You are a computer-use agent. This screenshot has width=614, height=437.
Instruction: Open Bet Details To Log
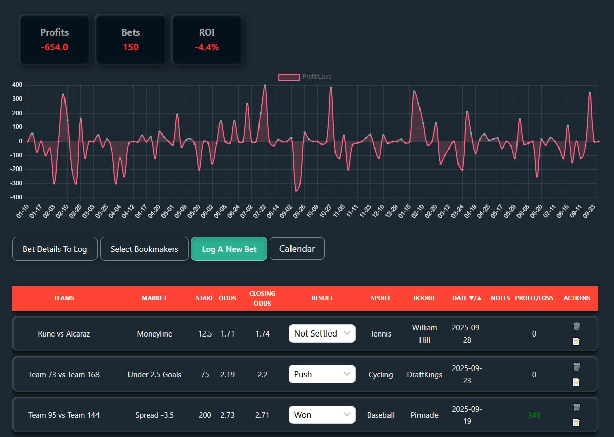point(55,249)
